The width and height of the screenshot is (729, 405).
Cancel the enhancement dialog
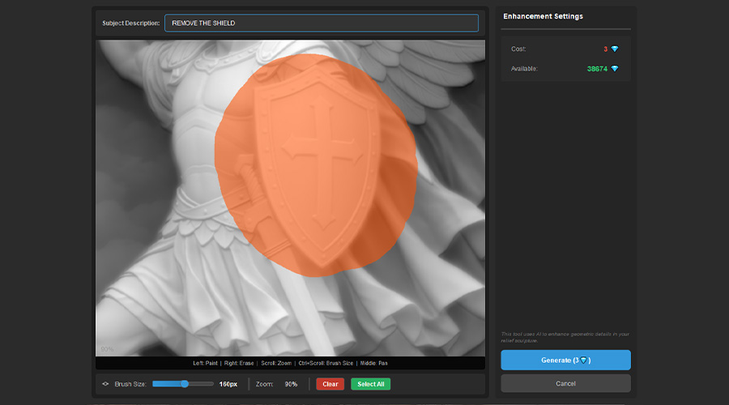tap(565, 383)
